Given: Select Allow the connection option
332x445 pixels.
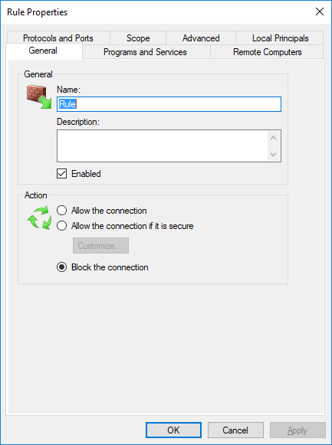Looking at the screenshot, I should (x=61, y=211).
